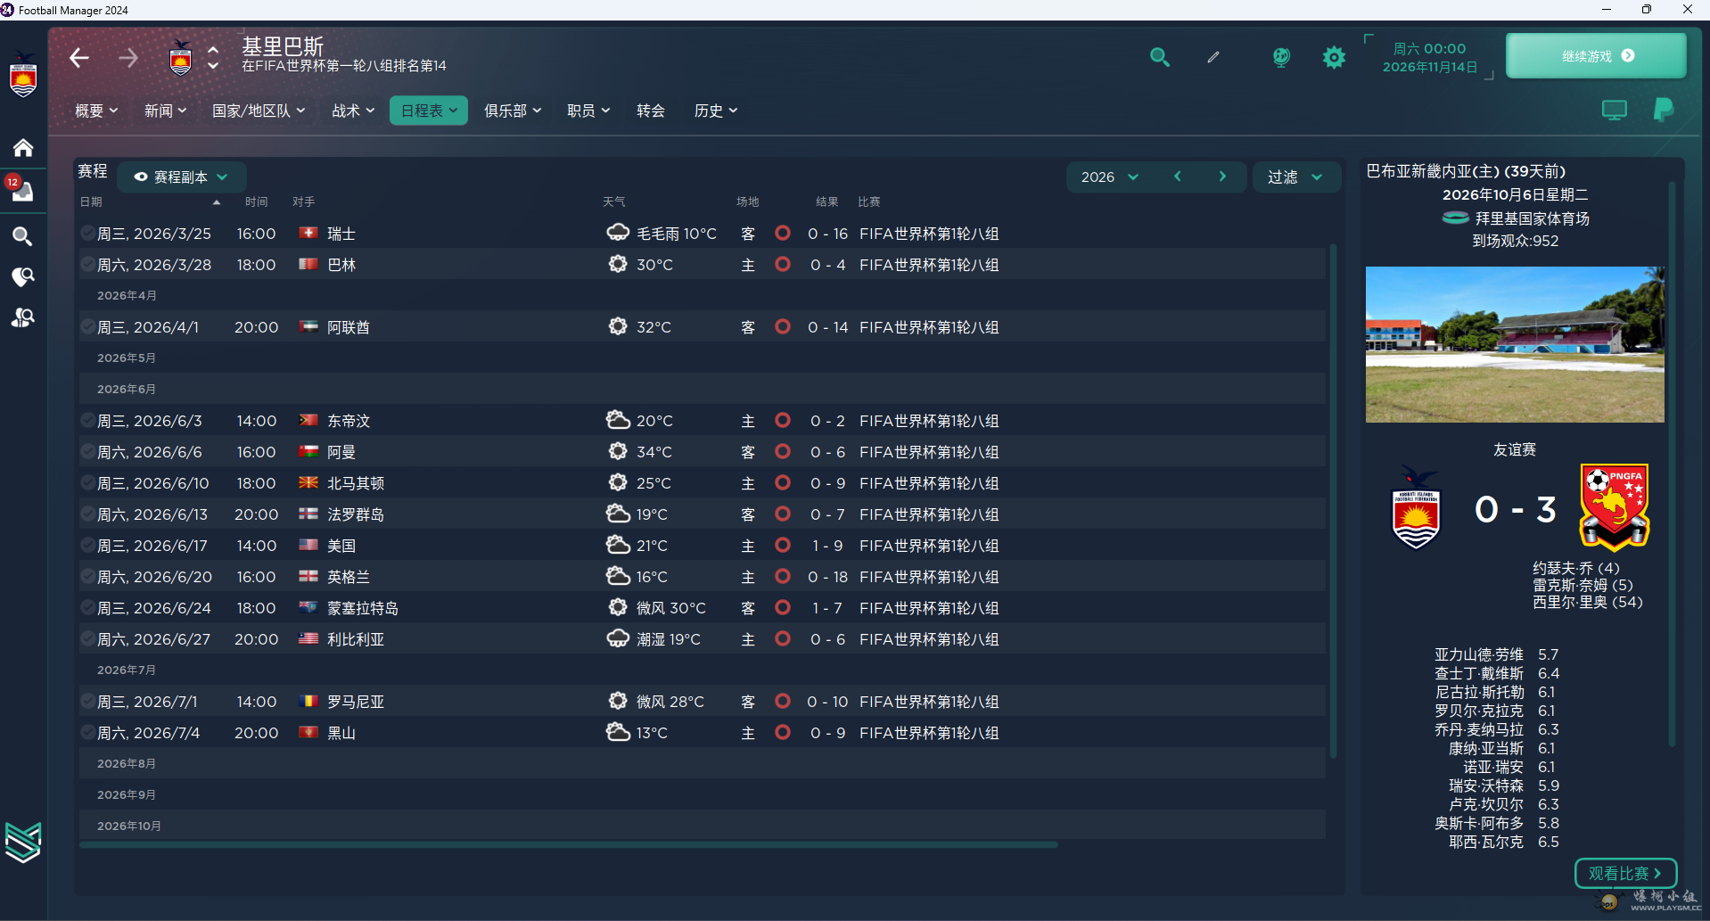Go back with the left arrow
The image size is (1710, 921).
[79, 58]
